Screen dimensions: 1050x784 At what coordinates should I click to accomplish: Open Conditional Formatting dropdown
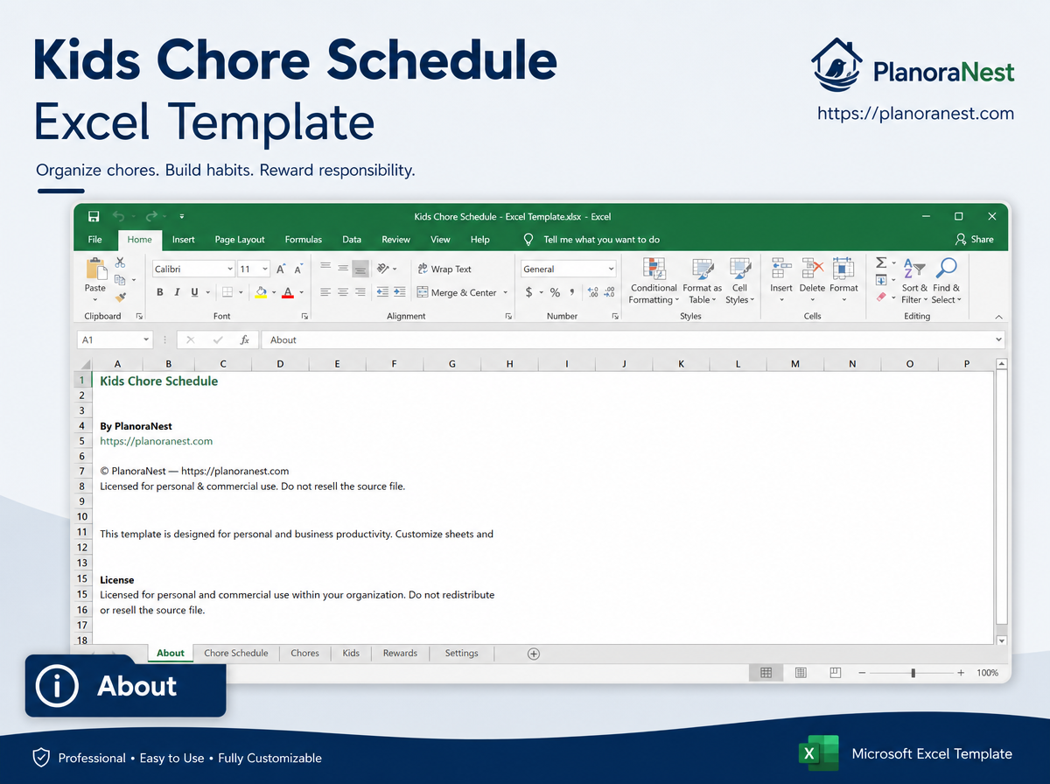pyautogui.click(x=654, y=280)
